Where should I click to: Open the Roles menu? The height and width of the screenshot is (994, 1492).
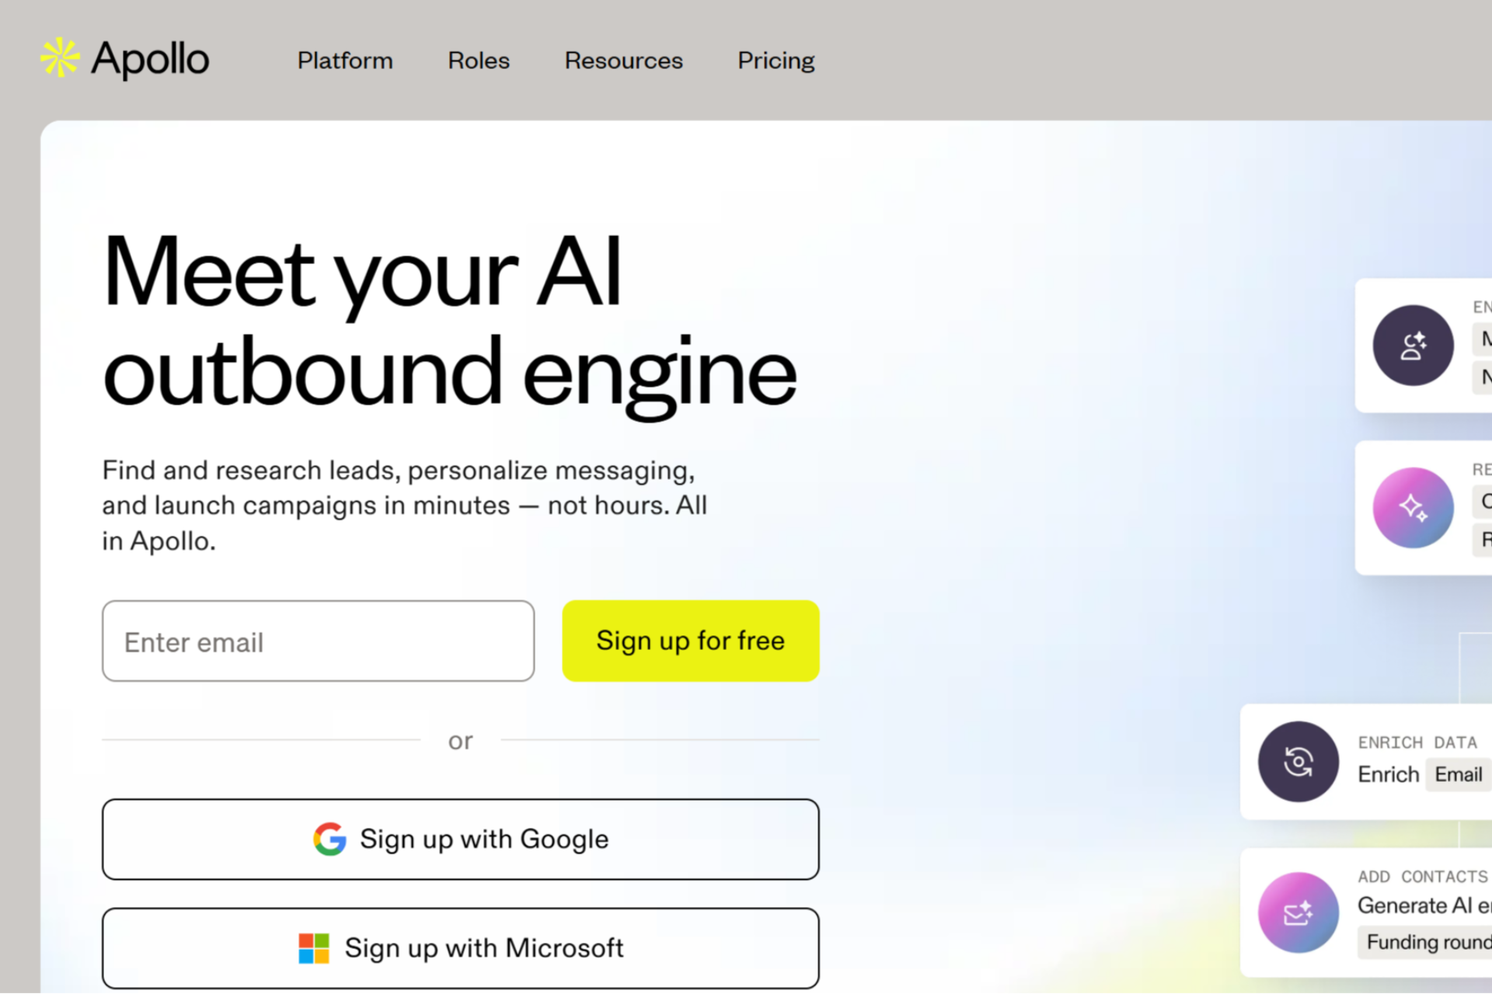tap(479, 61)
